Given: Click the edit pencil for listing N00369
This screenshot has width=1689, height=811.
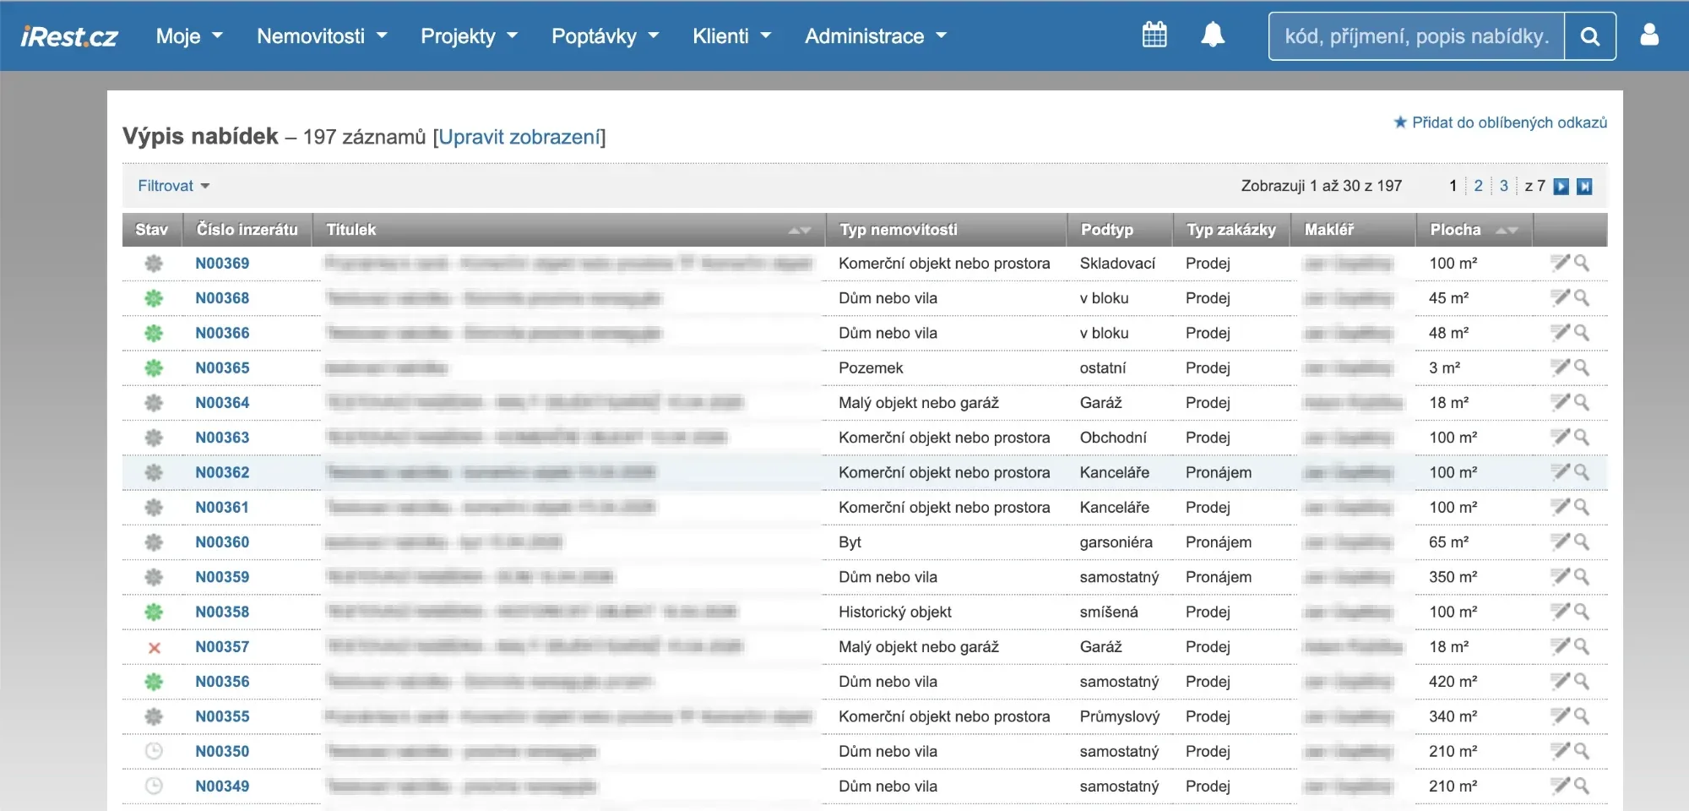Looking at the screenshot, I should coord(1560,263).
